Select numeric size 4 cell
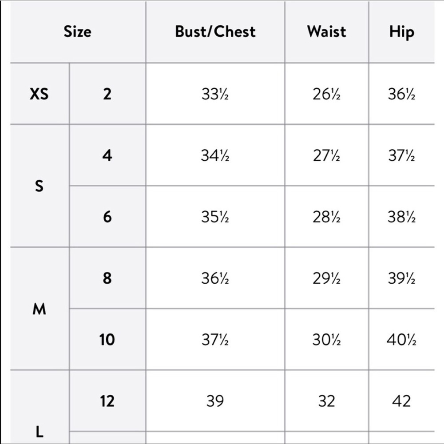The width and height of the screenshot is (444, 444). tap(107, 155)
